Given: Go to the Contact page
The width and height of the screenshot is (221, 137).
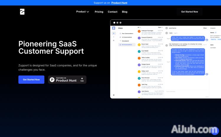Looking at the screenshot, I should [x=113, y=12].
